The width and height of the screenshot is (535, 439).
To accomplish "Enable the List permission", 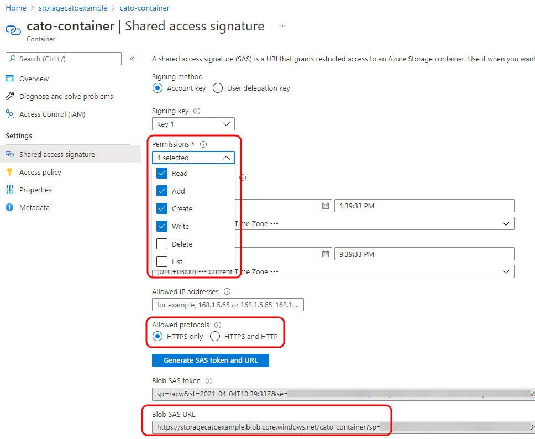I will click(162, 262).
